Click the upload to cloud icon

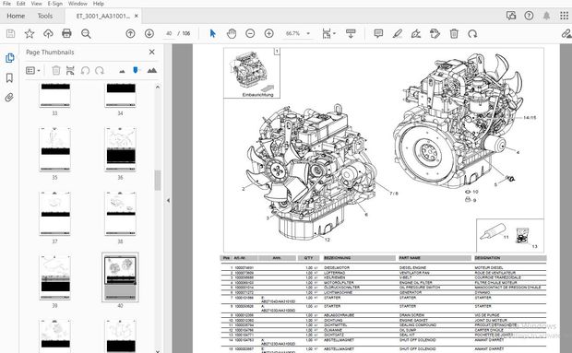[48, 34]
